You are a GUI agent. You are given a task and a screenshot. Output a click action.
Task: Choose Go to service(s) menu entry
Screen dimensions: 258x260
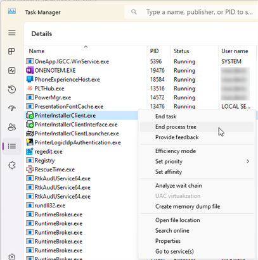(174, 251)
